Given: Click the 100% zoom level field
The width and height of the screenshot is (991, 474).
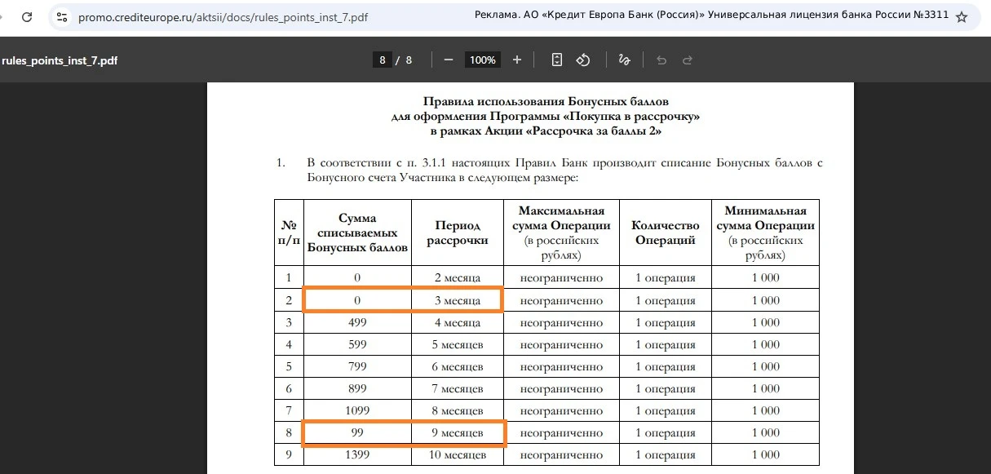Looking at the screenshot, I should [x=483, y=60].
